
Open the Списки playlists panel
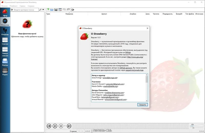click(5, 41)
